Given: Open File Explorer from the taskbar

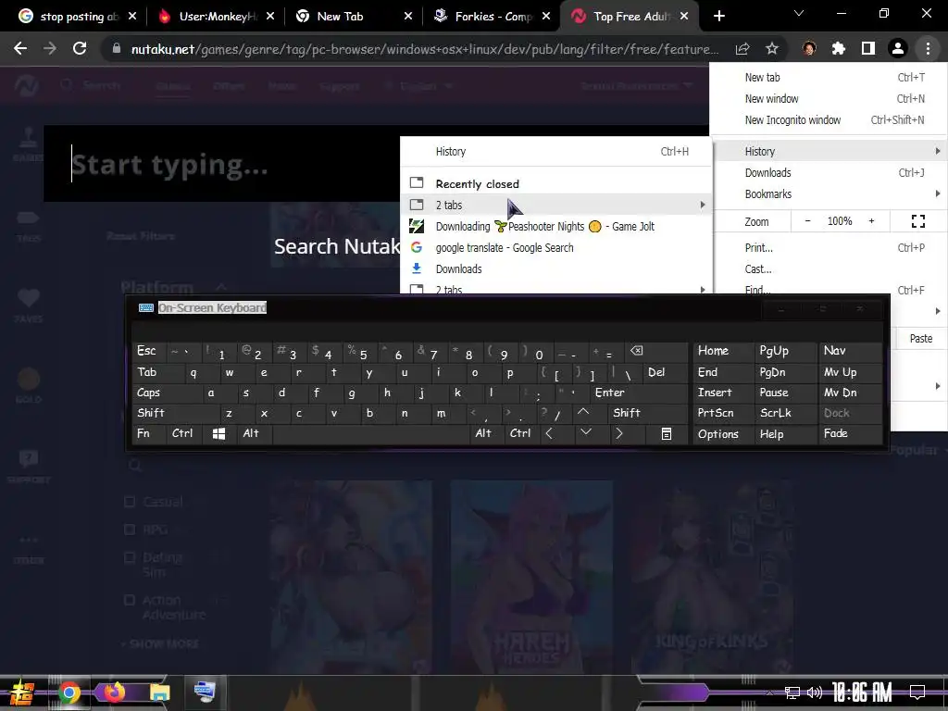Looking at the screenshot, I should pyautogui.click(x=159, y=692).
